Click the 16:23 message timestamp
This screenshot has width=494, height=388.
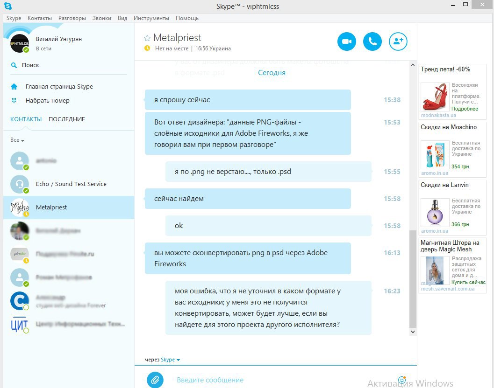(x=392, y=291)
